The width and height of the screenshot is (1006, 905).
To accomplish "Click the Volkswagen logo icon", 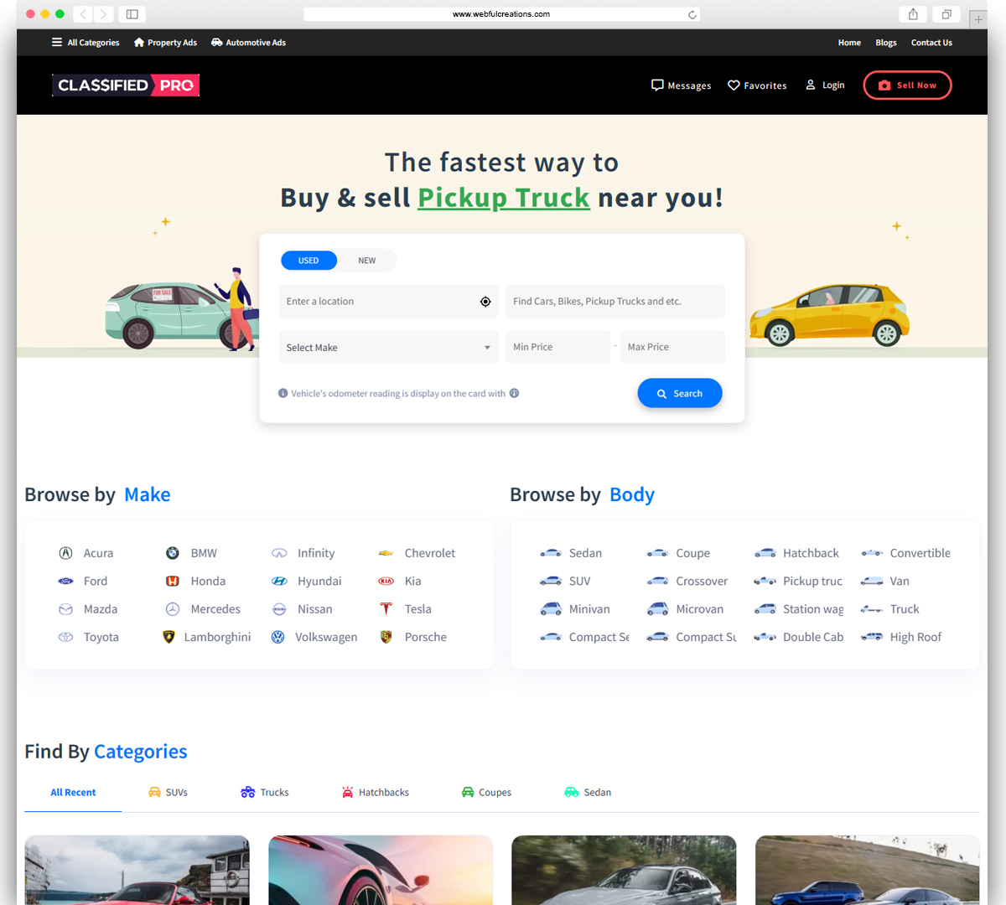I will 278,637.
